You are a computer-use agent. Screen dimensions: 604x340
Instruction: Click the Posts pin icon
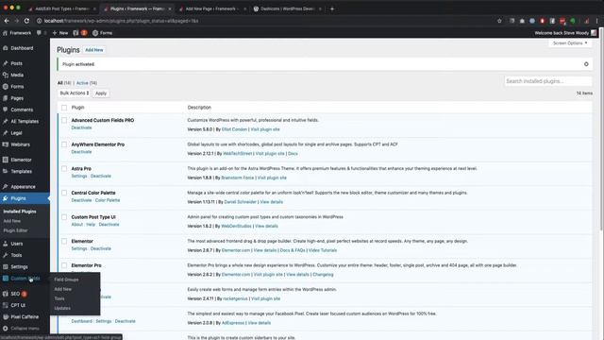click(6, 63)
